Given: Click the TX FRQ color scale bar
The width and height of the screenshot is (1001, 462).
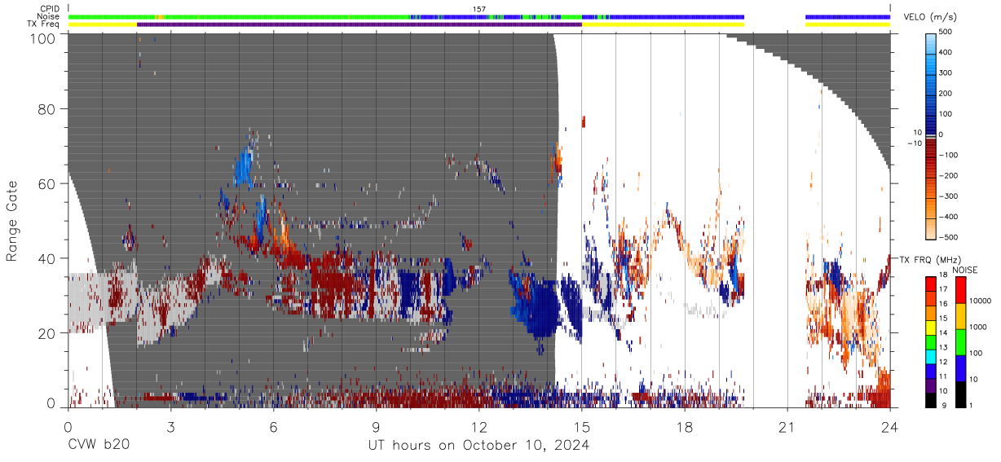Looking at the screenshot, I should pyautogui.click(x=931, y=341).
